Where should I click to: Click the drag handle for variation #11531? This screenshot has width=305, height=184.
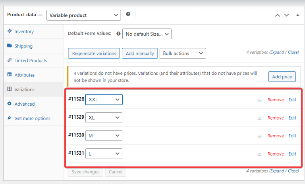pyautogui.click(x=259, y=154)
